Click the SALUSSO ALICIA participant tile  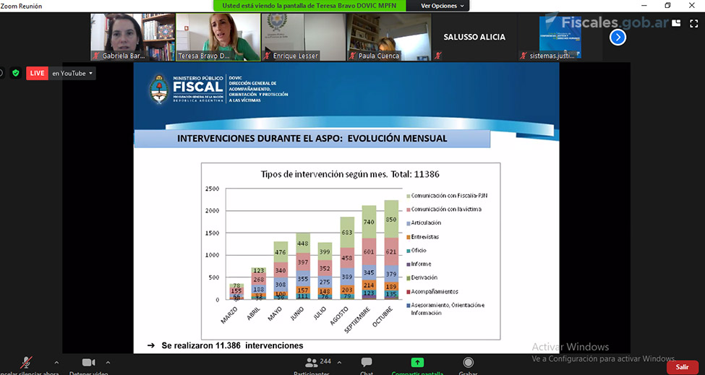tap(474, 37)
